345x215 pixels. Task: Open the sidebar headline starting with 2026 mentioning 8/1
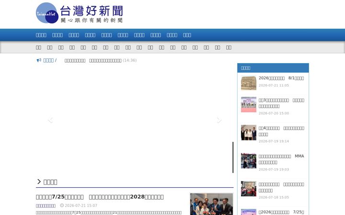(x=281, y=78)
